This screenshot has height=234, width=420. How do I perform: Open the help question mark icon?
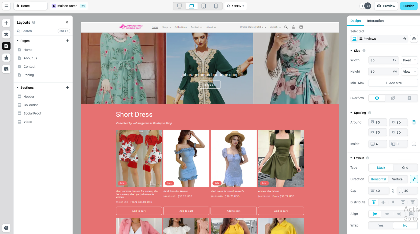(6, 228)
